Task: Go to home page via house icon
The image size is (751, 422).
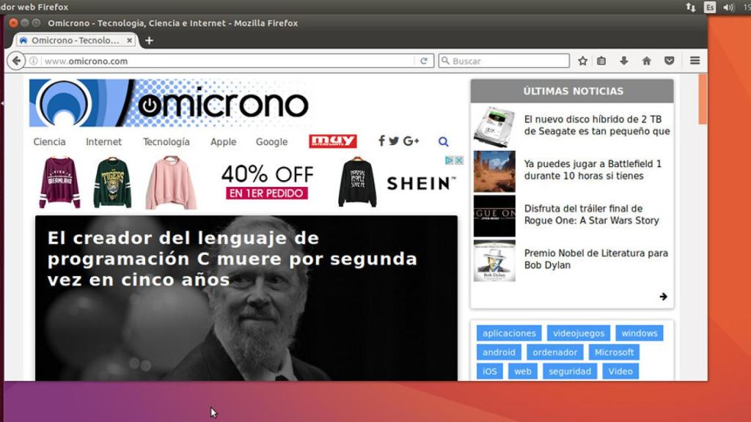Action: 646,61
